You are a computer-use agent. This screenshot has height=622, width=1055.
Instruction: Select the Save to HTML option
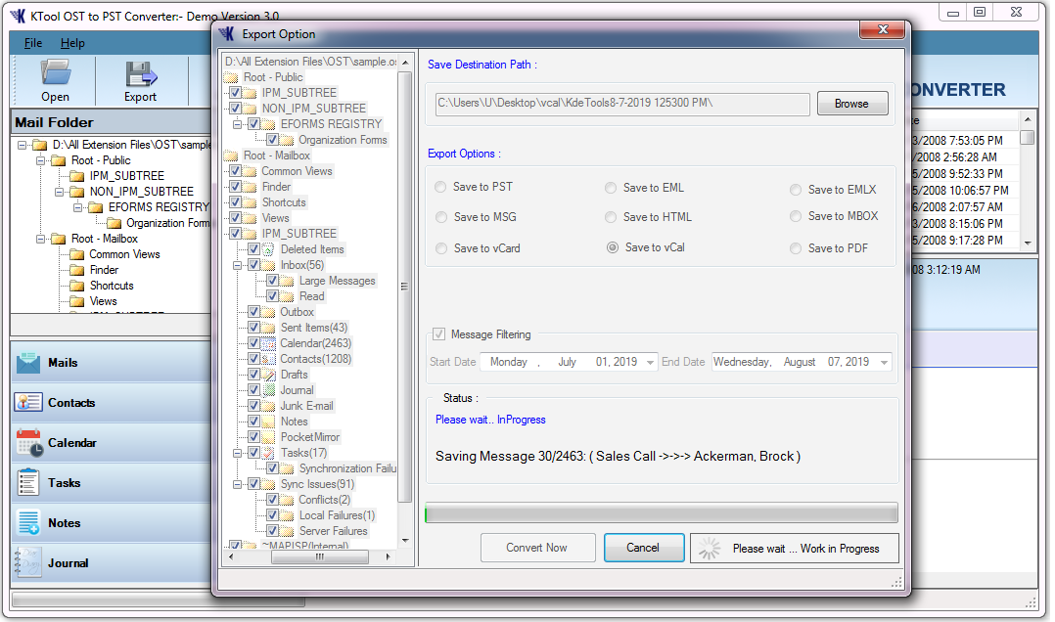tap(611, 217)
